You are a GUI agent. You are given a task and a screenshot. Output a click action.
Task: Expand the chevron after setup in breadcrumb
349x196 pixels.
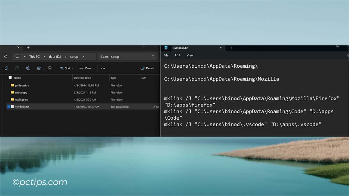pyautogui.click(x=83, y=57)
